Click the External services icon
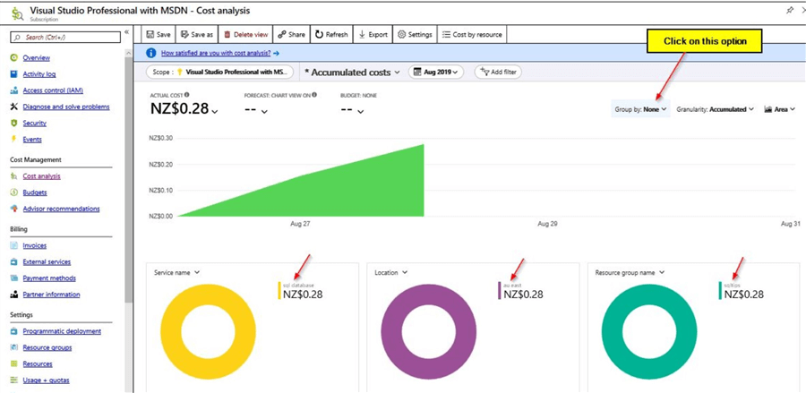This screenshot has height=393, width=806. point(13,262)
